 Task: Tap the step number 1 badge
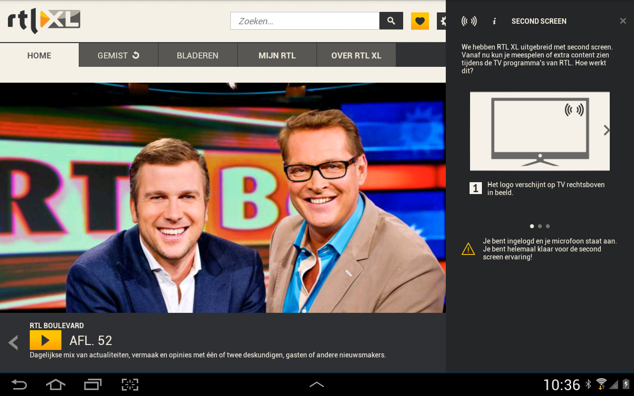point(475,188)
